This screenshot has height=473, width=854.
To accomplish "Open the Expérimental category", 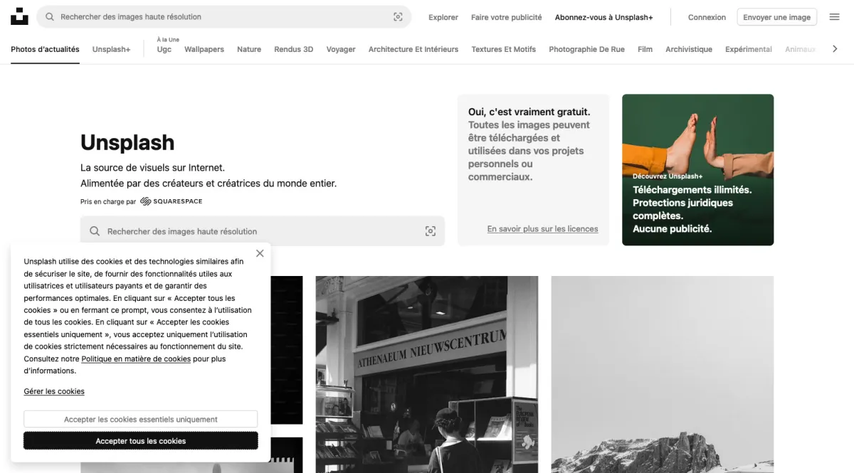I will (749, 49).
